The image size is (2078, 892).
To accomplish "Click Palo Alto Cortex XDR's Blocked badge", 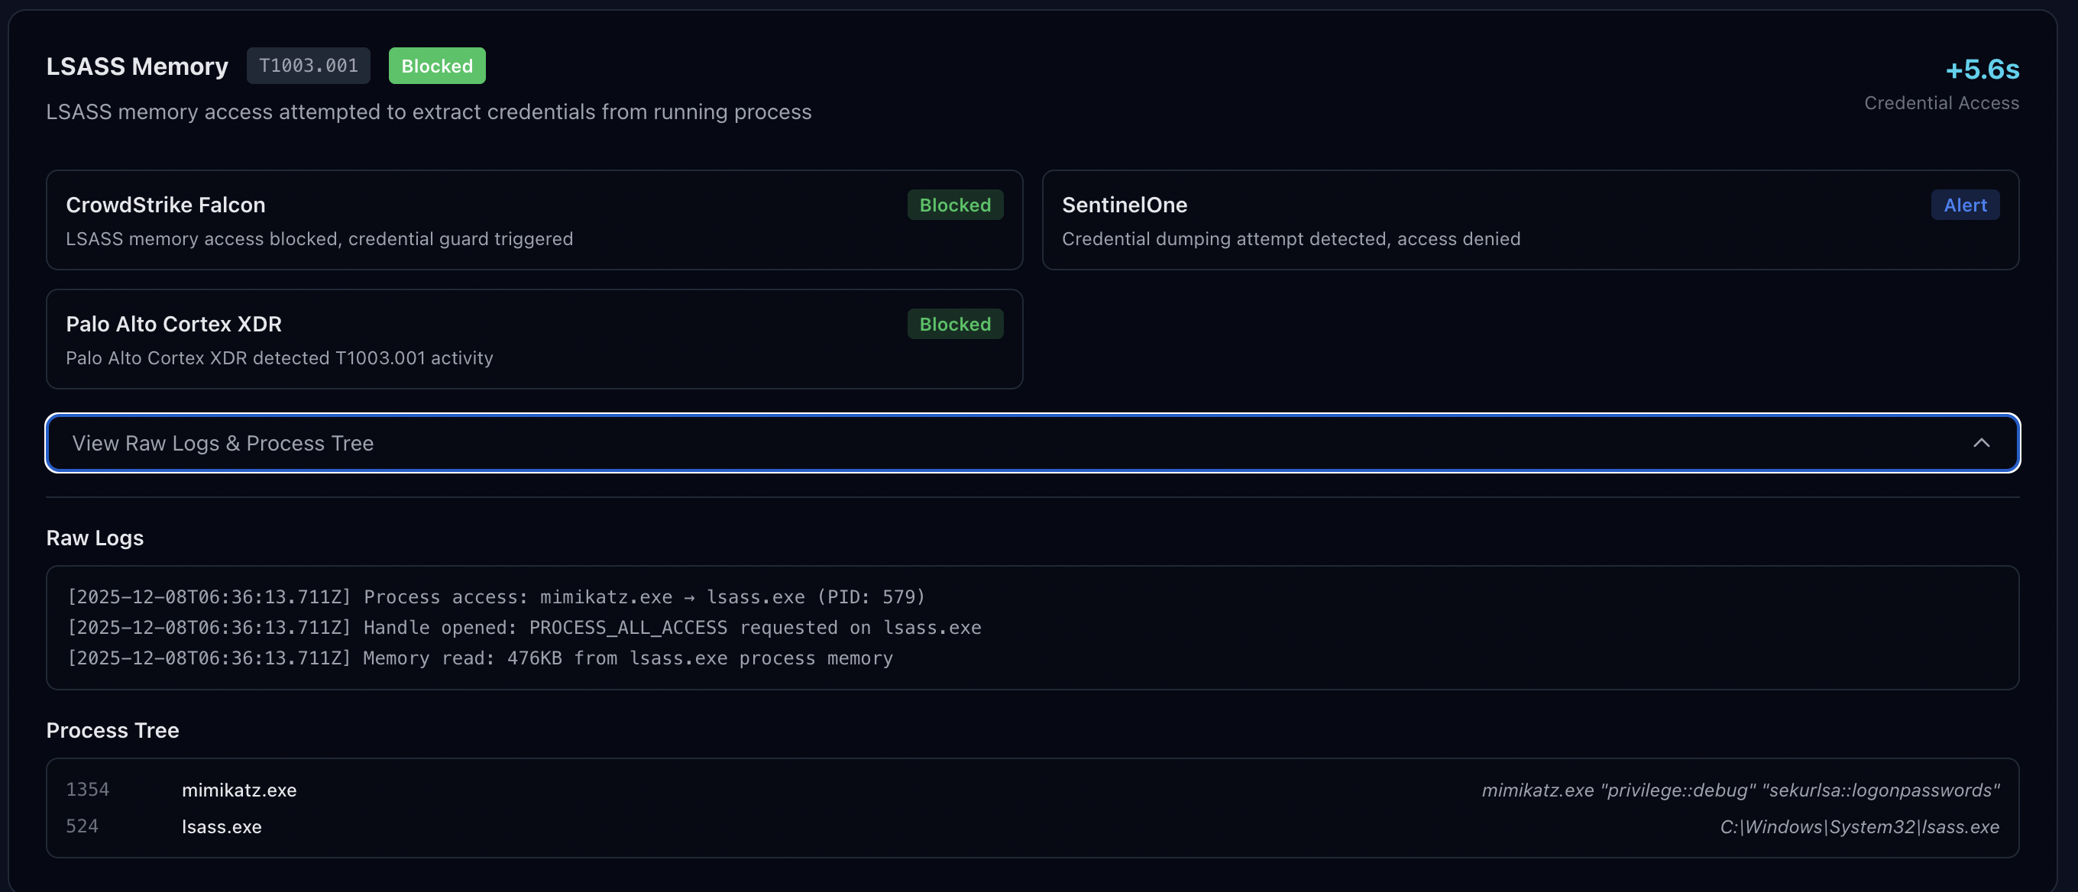I will click(x=954, y=325).
